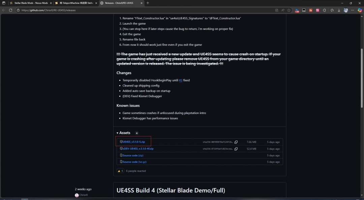Image resolution: width=364 pixels, height=200 pixels.
Task: Open the pink translate extension icon
Action: 317,10
